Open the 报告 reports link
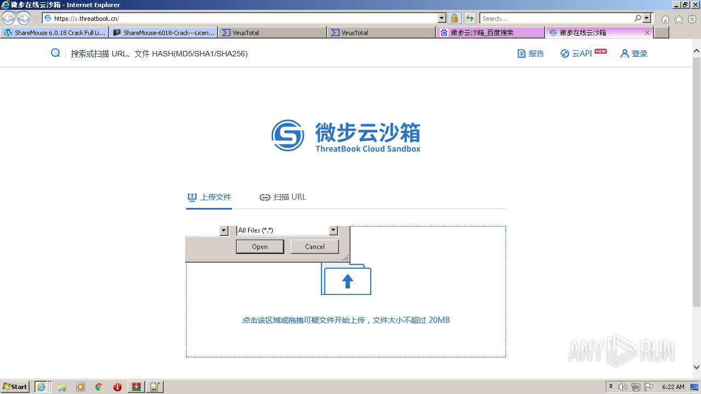Image resolution: width=701 pixels, height=394 pixels. point(531,54)
